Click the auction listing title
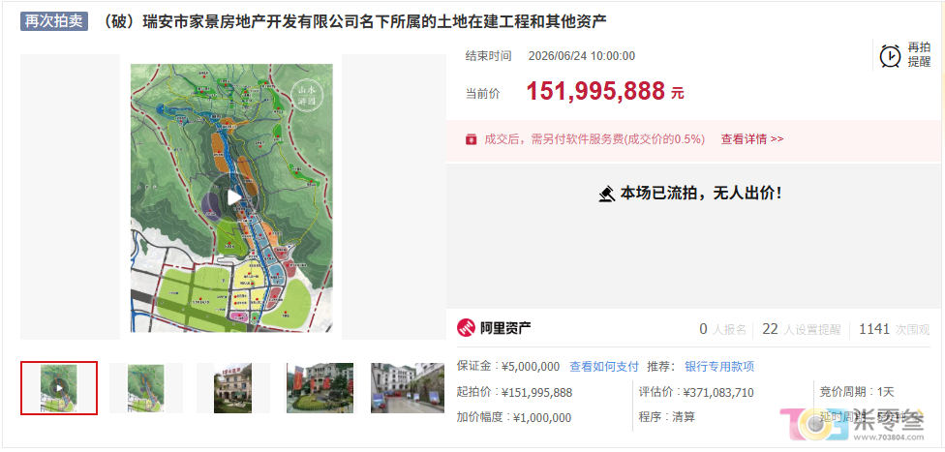The width and height of the screenshot is (945, 452). 351,21
